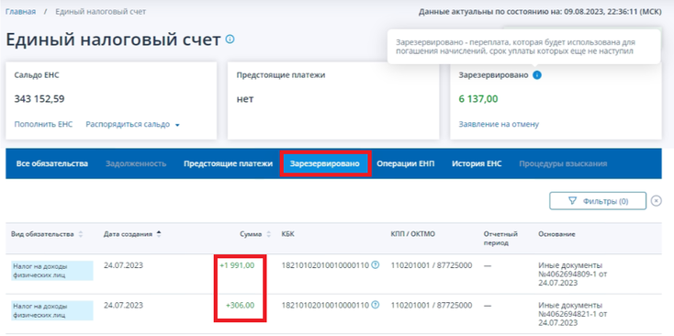
Task: Click Единый налоговый счет breadcrumb text
Action: [x=101, y=12]
